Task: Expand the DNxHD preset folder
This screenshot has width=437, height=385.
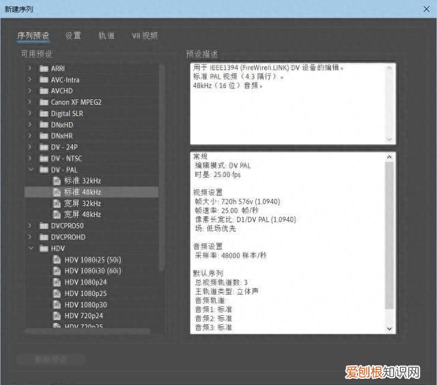Action: (30, 124)
